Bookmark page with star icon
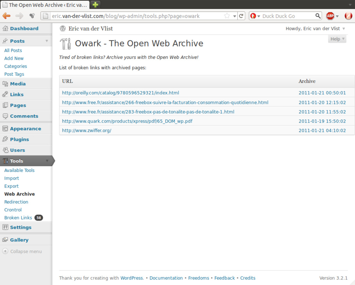 pos(227,16)
